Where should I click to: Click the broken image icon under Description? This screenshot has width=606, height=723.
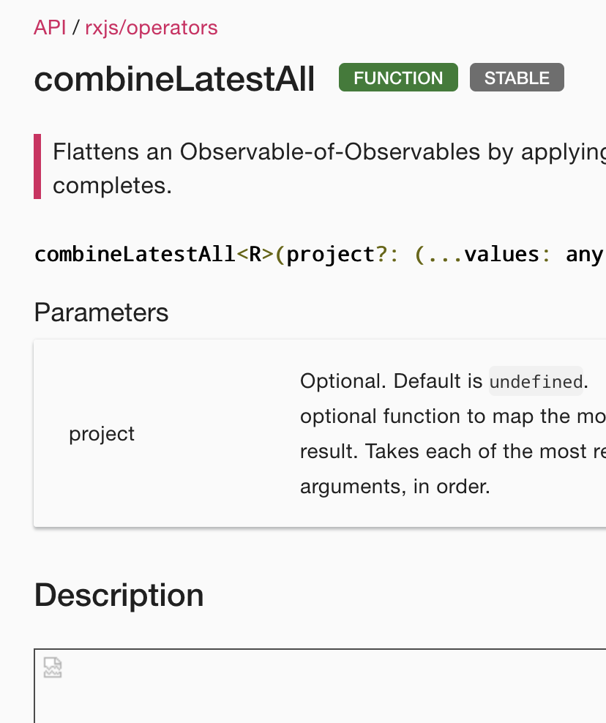(x=53, y=667)
